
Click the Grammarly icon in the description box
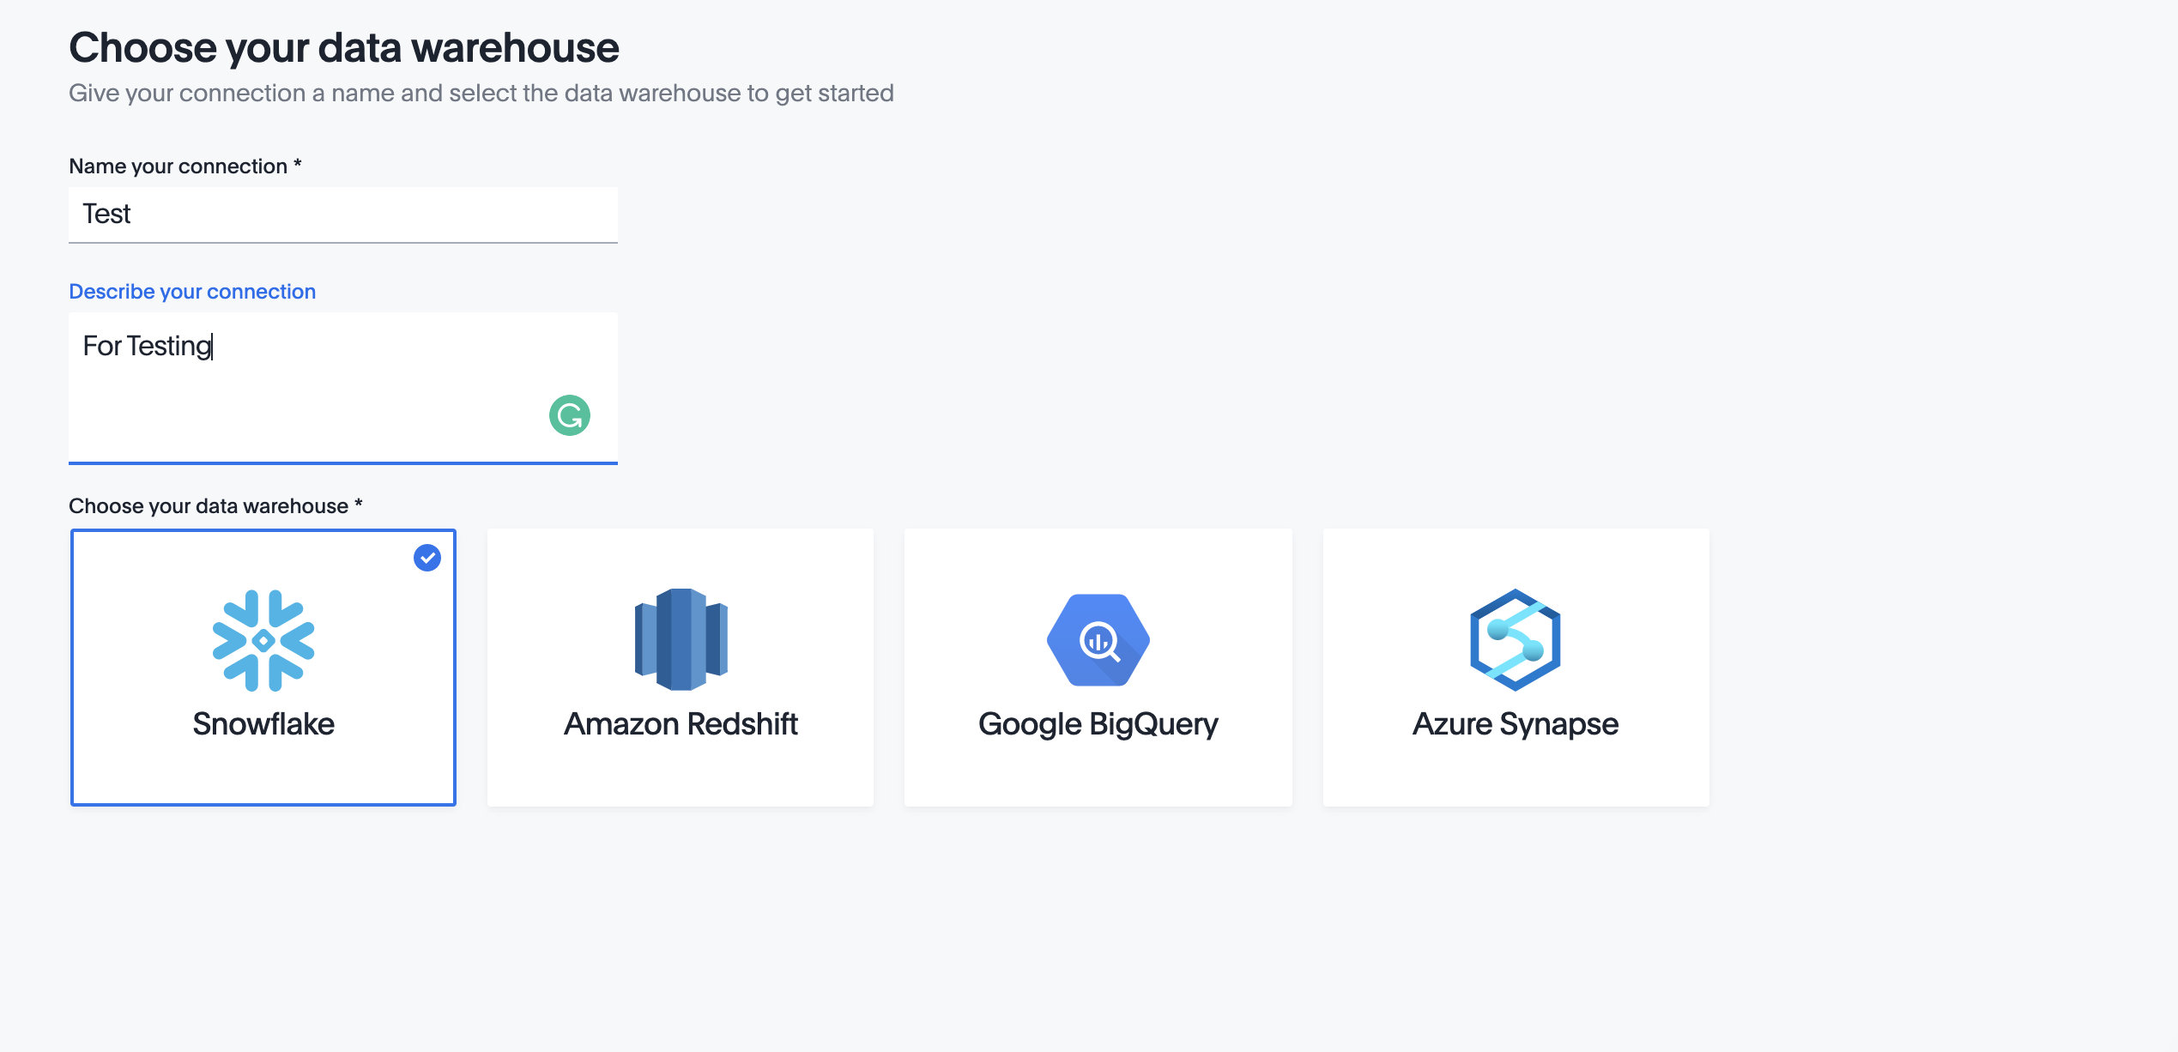click(567, 415)
